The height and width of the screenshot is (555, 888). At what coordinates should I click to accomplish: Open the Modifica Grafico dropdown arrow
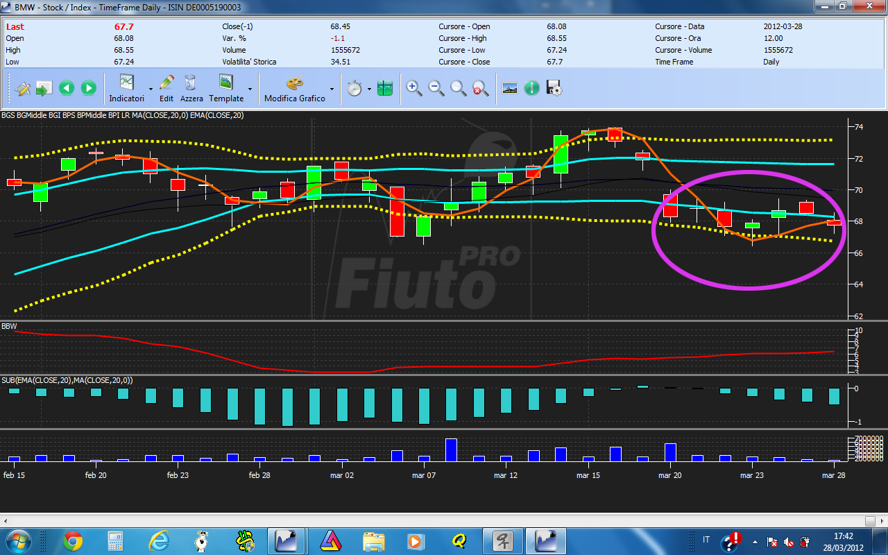332,89
